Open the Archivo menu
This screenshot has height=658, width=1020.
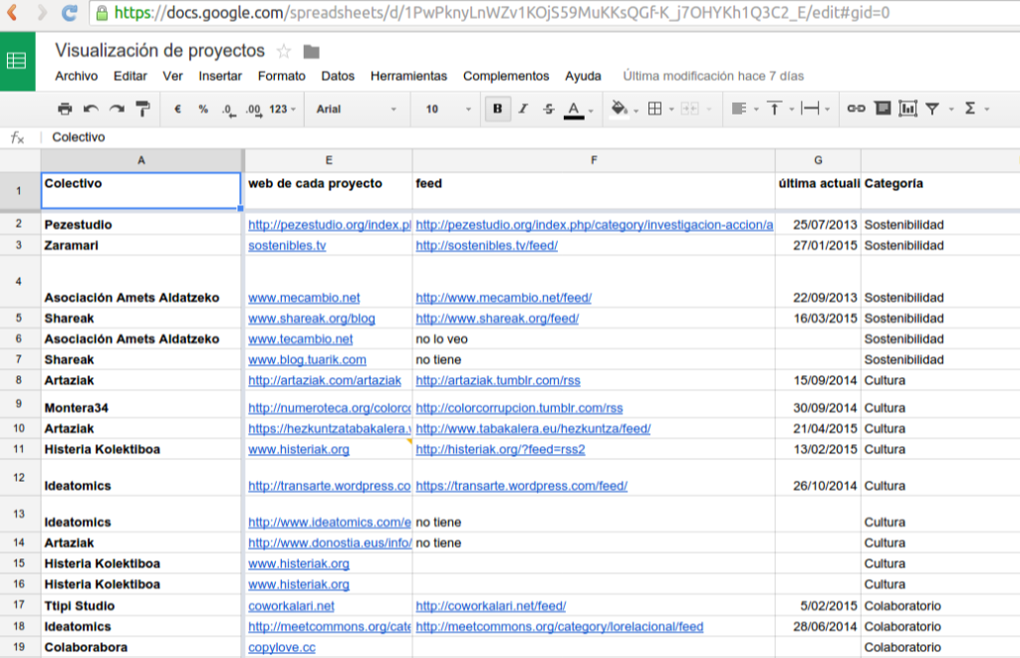point(76,76)
